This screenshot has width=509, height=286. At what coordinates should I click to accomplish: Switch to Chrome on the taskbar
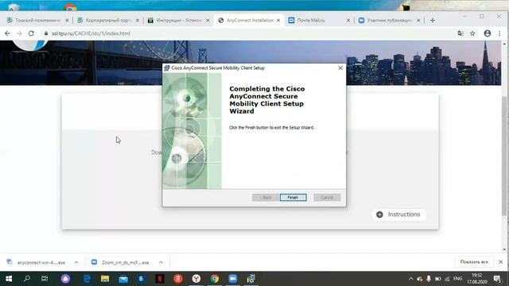click(x=214, y=279)
